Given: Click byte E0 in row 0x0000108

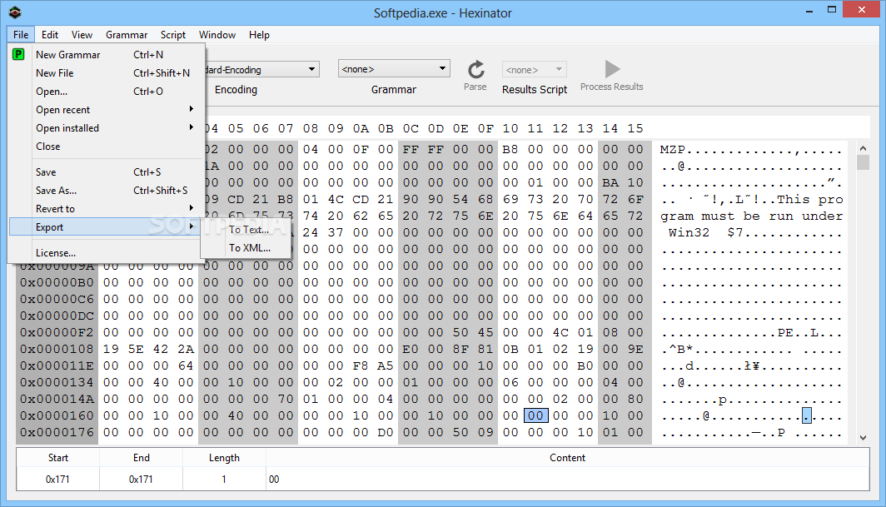Looking at the screenshot, I should [x=411, y=350].
